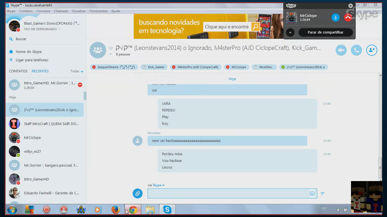Open Firefox from the taskbar
The height and width of the screenshot is (217, 387).
click(115, 210)
